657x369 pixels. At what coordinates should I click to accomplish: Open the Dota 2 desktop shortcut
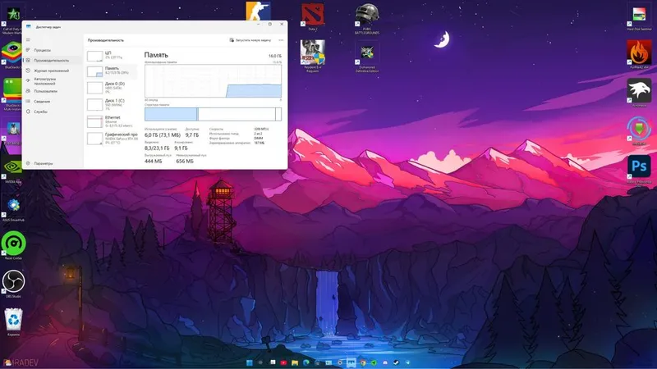[x=313, y=16]
